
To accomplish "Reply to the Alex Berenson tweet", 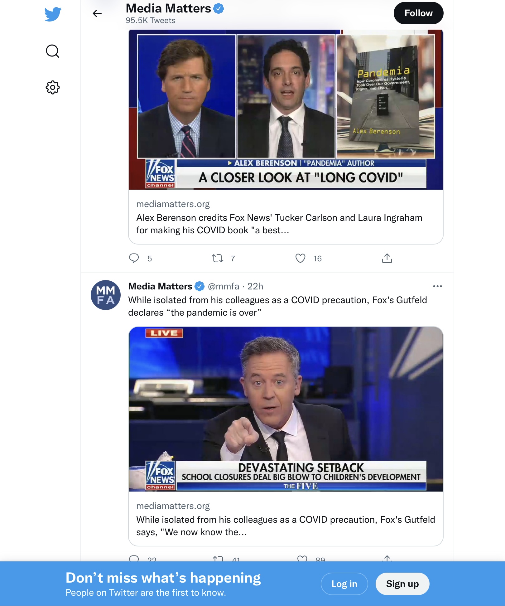I will tap(134, 258).
